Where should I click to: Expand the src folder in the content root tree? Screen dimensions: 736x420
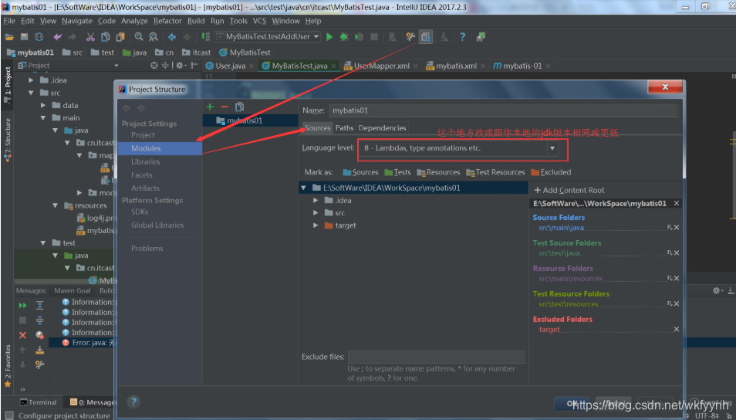tap(316, 213)
